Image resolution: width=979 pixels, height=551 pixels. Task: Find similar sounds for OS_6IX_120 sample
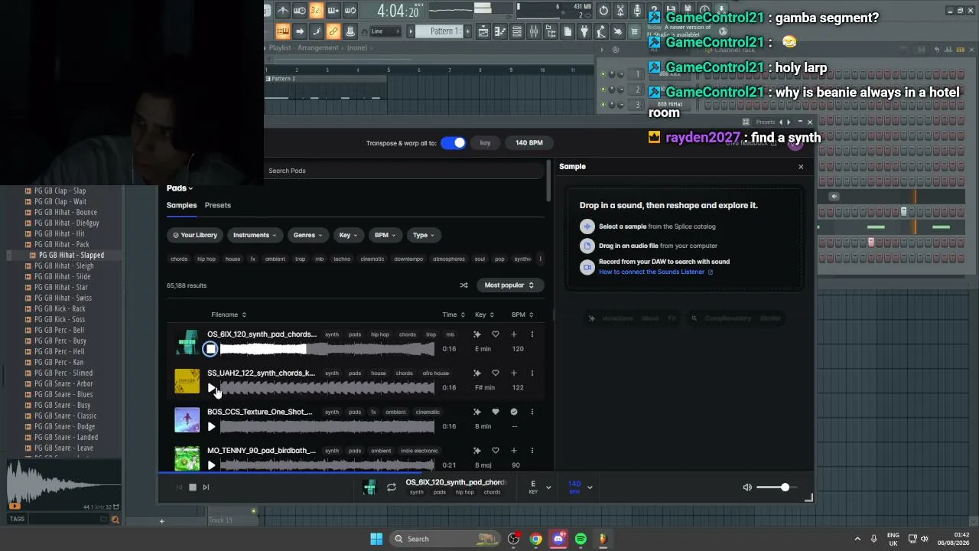pyautogui.click(x=477, y=334)
